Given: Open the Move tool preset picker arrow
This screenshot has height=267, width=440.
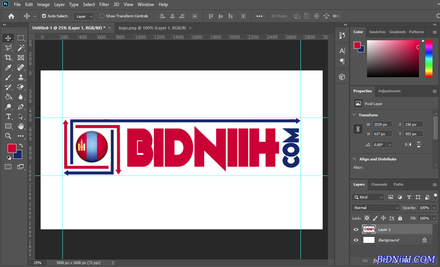Looking at the screenshot, I should pyautogui.click(x=35, y=16).
